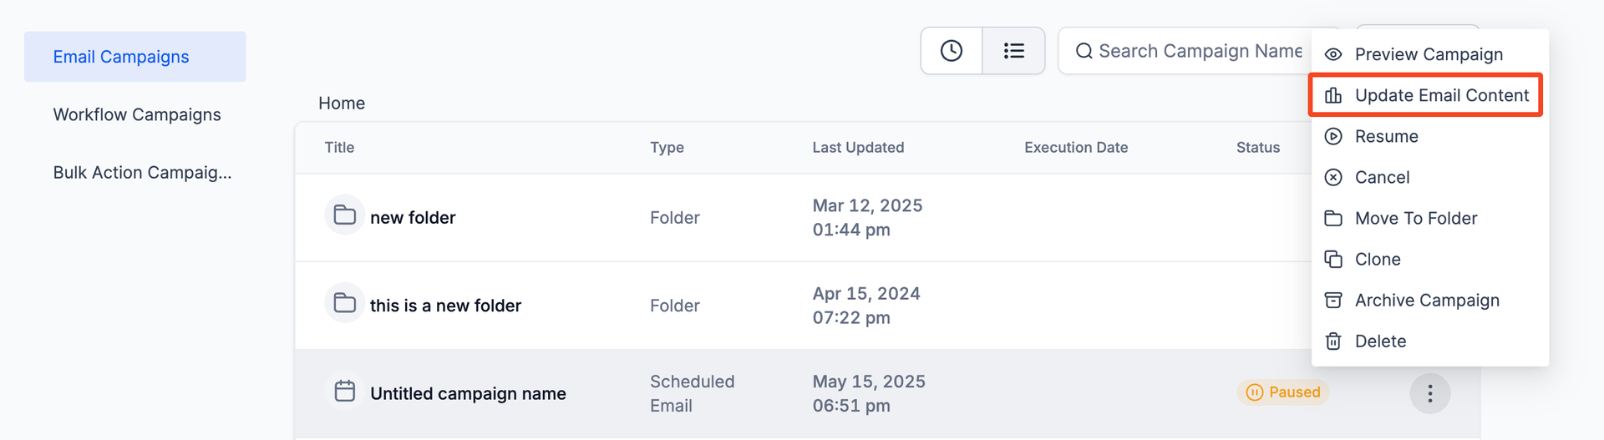Select Preview Campaign from the menu
1604x440 pixels.
[1429, 54]
